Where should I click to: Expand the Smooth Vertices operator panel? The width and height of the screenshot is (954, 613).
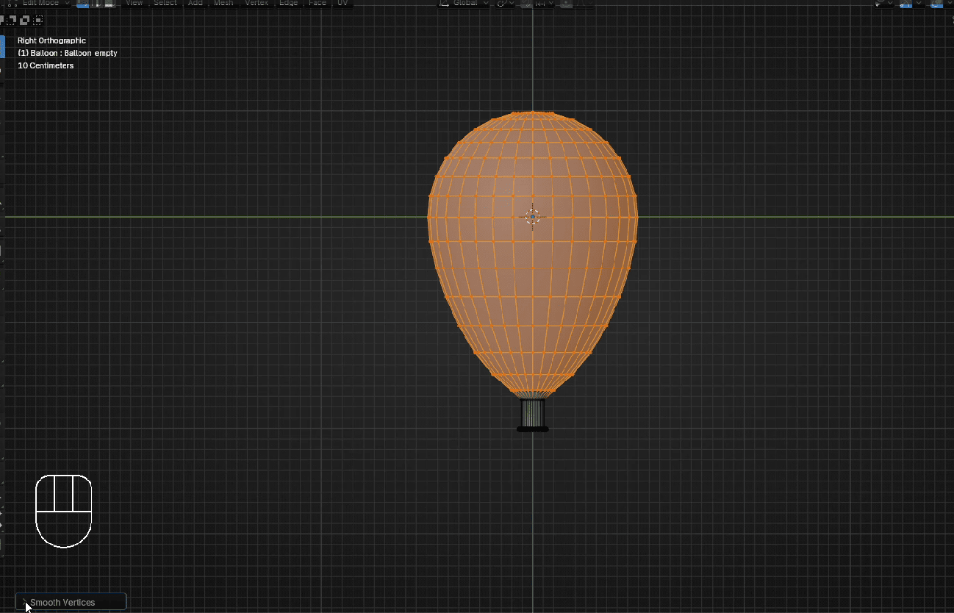point(25,602)
